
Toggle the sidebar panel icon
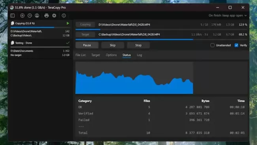[x=13, y=15]
